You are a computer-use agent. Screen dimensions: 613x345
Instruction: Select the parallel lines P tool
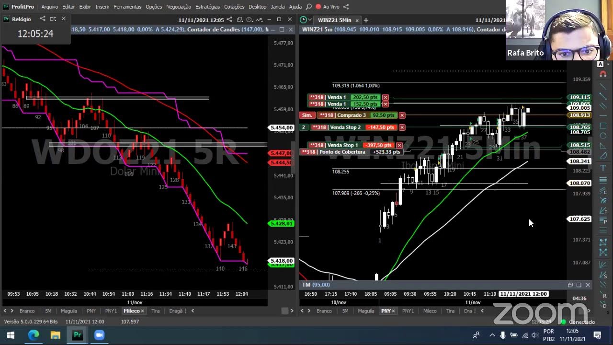(x=603, y=221)
